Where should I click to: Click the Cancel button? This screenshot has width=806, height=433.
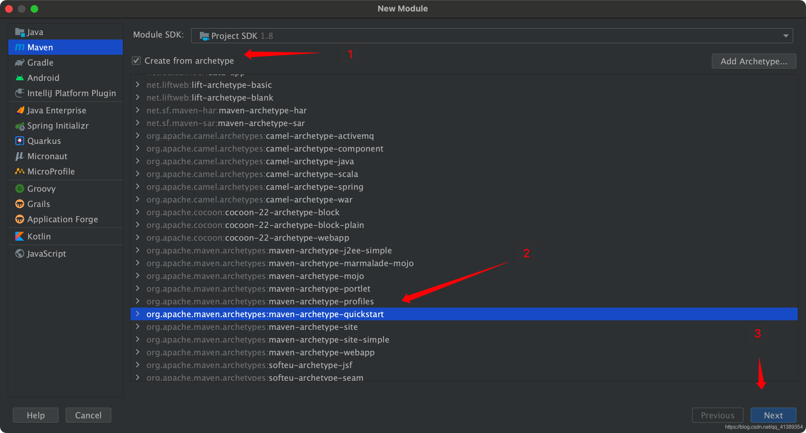tap(88, 415)
